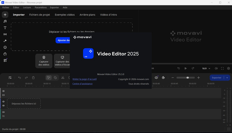Screen dimensions: 232x133
Task: Open the Titles (T) sidebar tool
Action: [5, 28]
